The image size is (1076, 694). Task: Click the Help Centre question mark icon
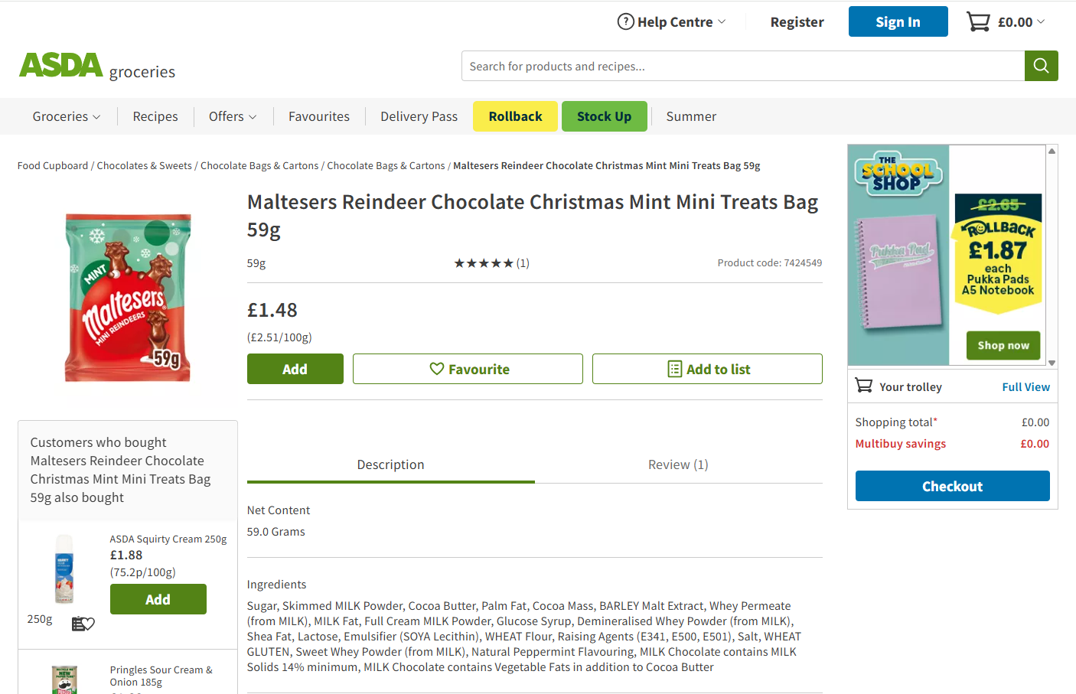click(x=625, y=21)
